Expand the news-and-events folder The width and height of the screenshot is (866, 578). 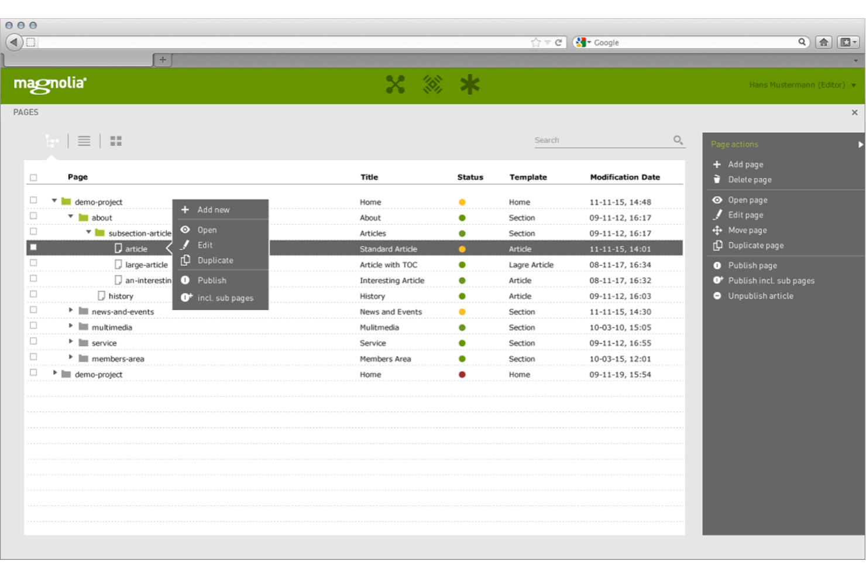click(x=71, y=310)
